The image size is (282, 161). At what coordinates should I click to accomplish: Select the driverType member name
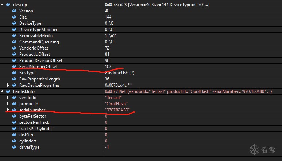[29, 147]
